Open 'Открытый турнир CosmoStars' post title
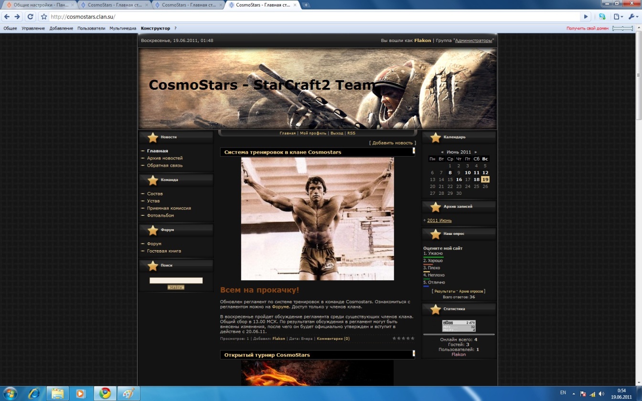Screen dimensions: 642x401 [x=267, y=355]
